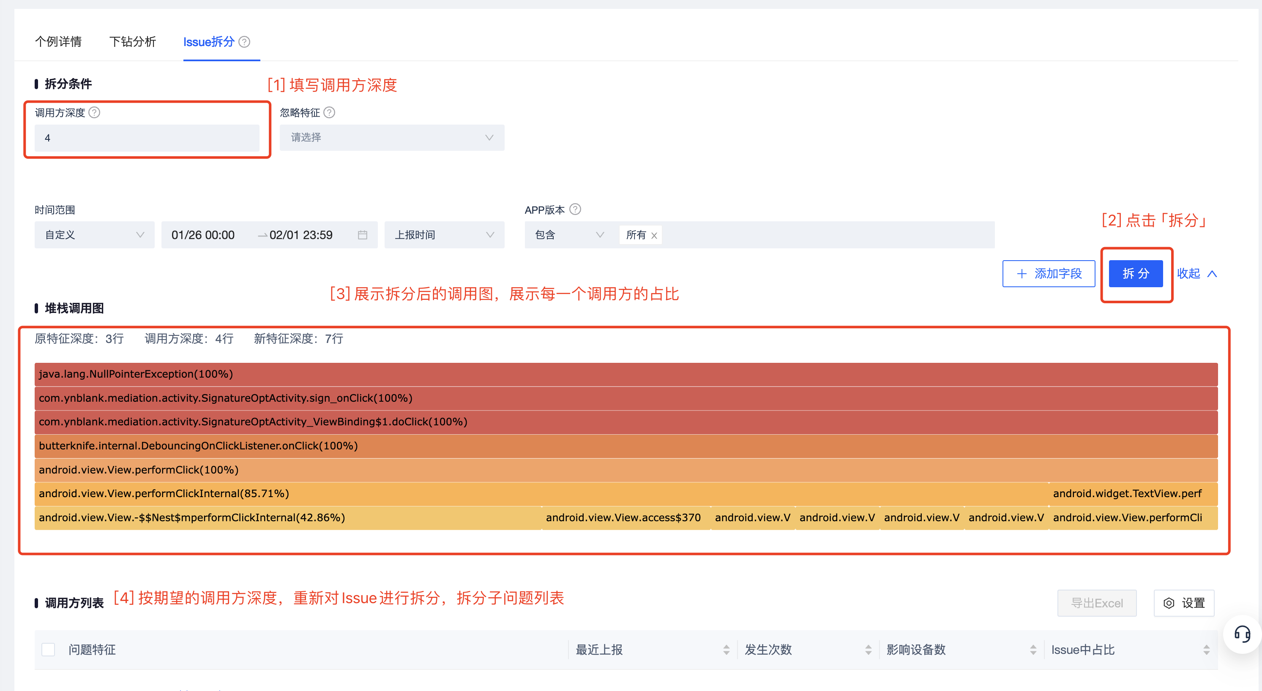This screenshot has width=1262, height=691.
Task: Click the help icon next to 忽略特征
Action: pyautogui.click(x=330, y=113)
